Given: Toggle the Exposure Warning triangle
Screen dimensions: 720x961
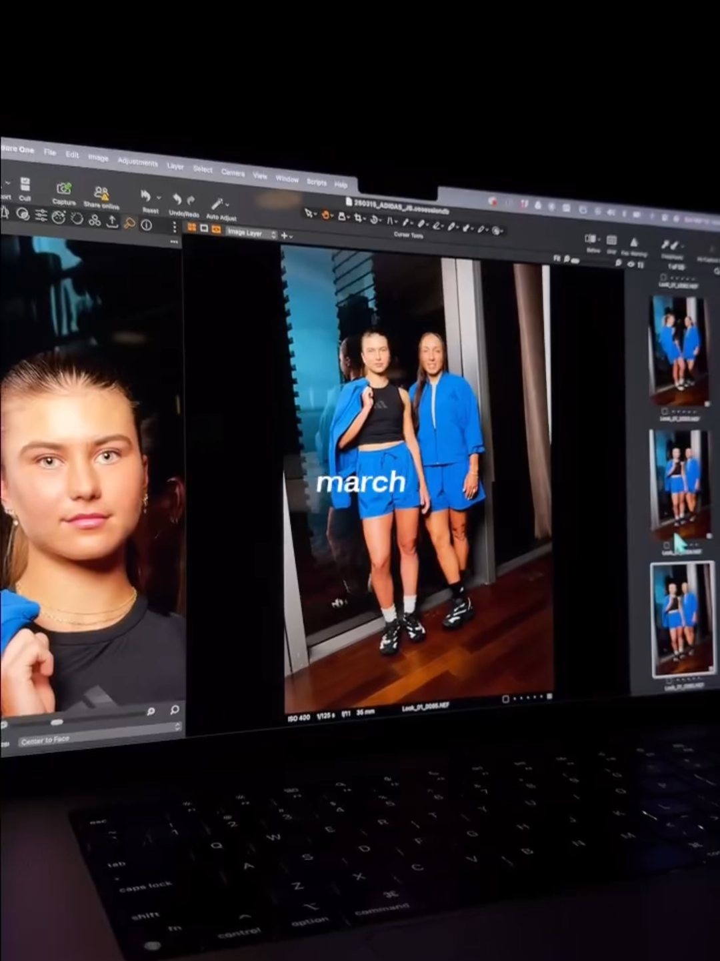Looking at the screenshot, I should pyautogui.click(x=633, y=243).
